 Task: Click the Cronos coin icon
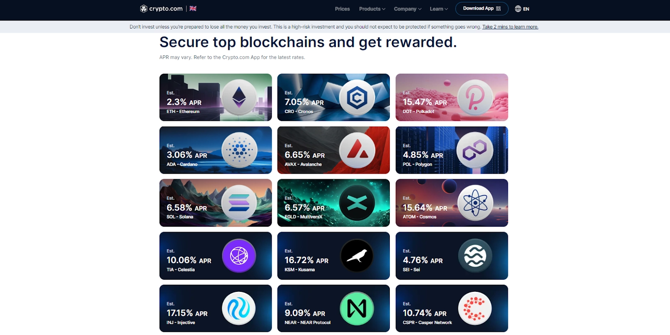pyautogui.click(x=357, y=98)
